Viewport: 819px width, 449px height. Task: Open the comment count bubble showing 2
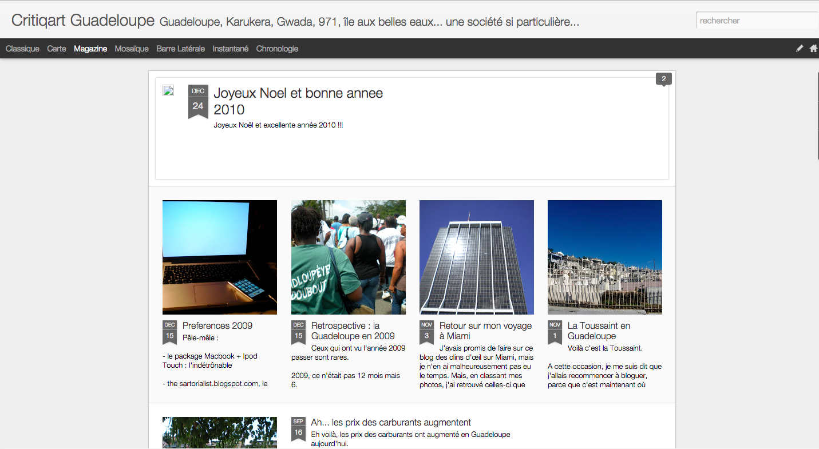coord(663,79)
